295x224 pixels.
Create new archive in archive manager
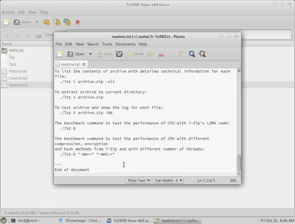tap(6, 22)
